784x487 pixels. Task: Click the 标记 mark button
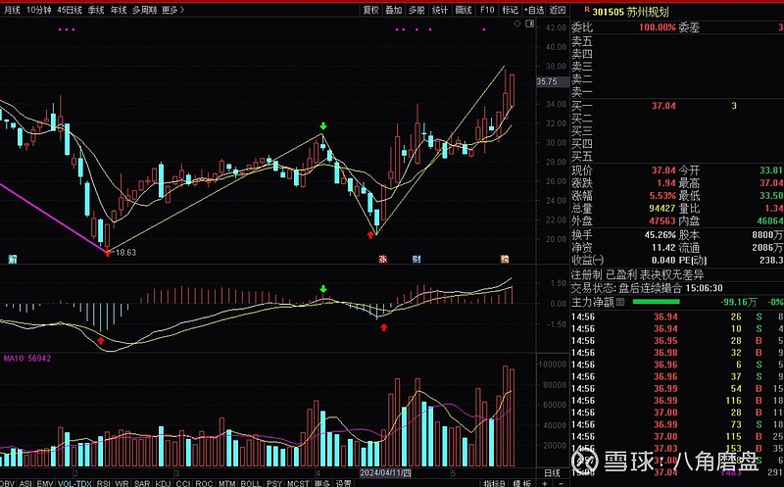tap(510, 10)
